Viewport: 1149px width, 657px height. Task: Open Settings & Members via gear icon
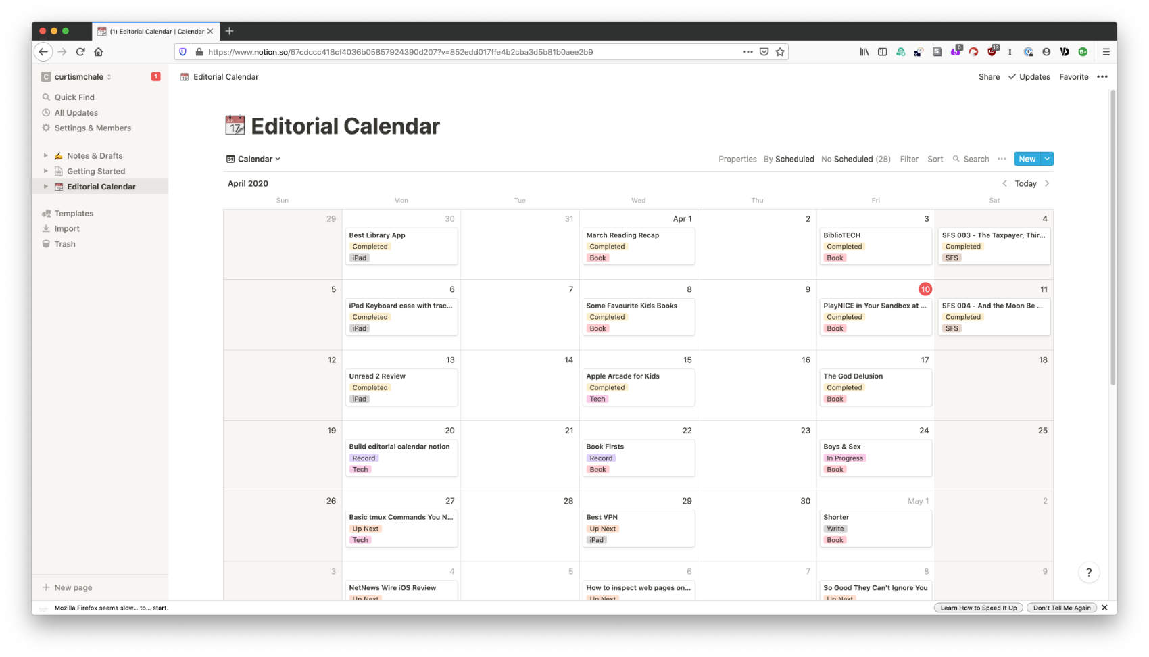pos(45,128)
